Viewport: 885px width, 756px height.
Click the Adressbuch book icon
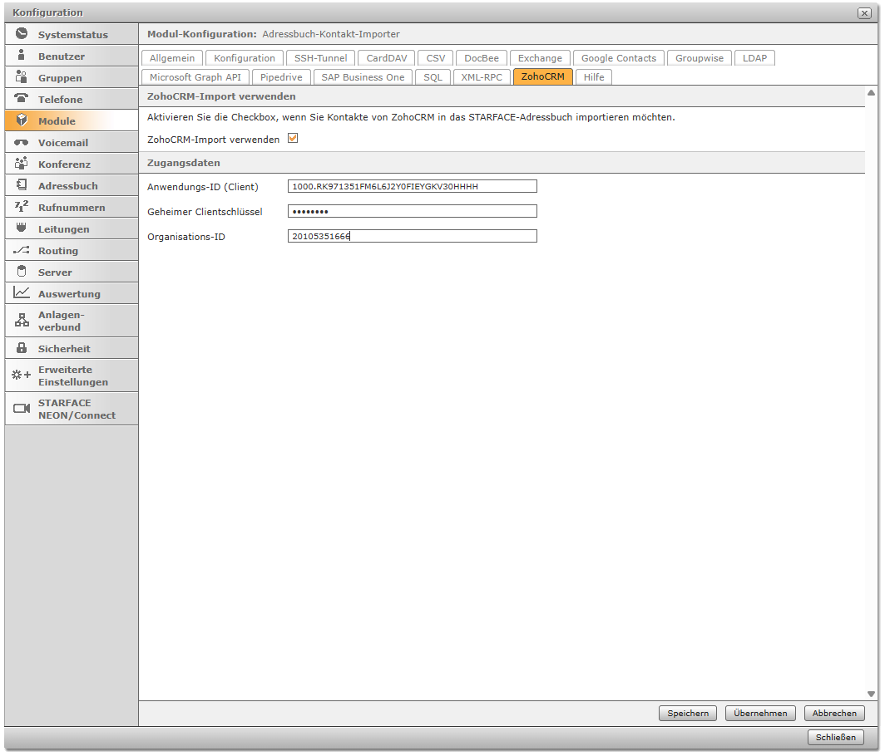(x=22, y=185)
